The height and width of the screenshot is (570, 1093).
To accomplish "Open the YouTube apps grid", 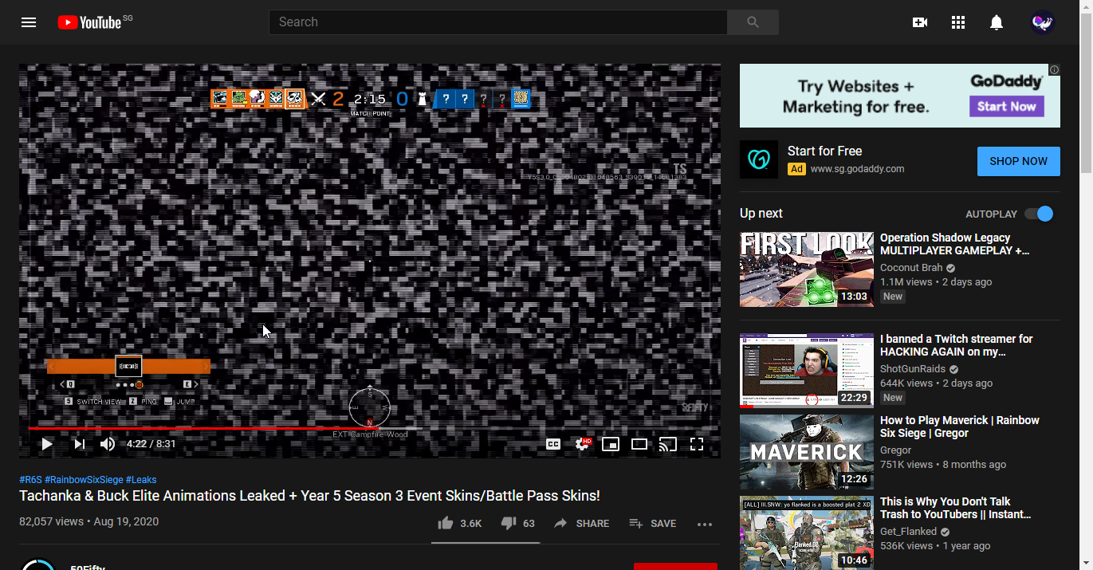I will pyautogui.click(x=958, y=22).
